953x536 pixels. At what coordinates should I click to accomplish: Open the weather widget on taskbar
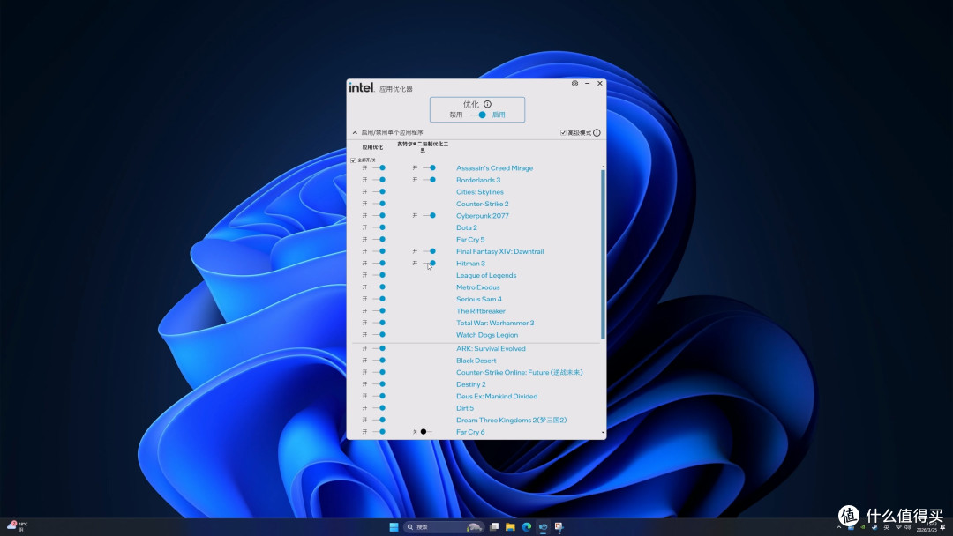click(17, 526)
